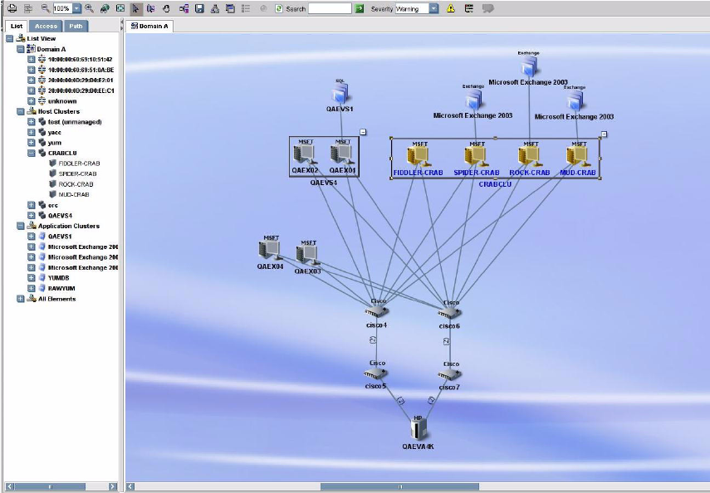The height and width of the screenshot is (493, 710).
Task: Select the unknown fabric entry
Action: click(x=62, y=101)
